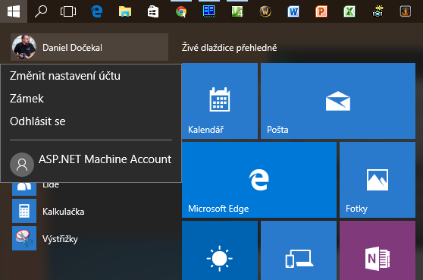Open the weather sun tile

point(220,250)
